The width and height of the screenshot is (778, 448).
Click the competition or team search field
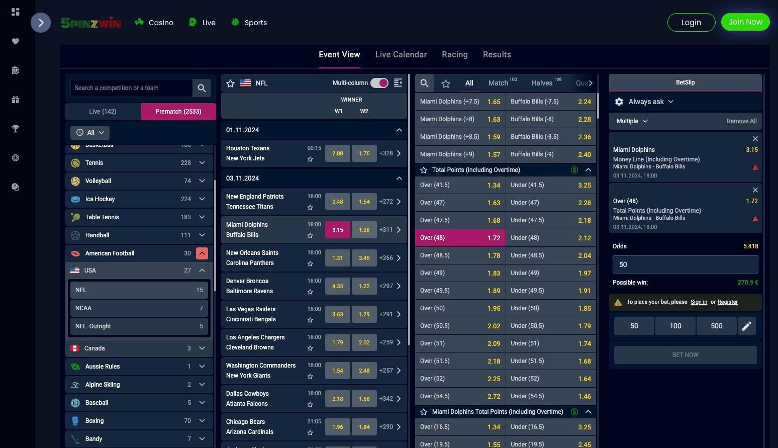pos(132,88)
